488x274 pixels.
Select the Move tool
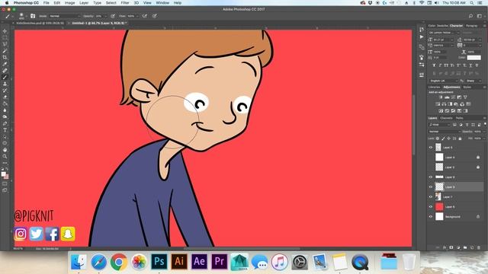(x=5, y=31)
